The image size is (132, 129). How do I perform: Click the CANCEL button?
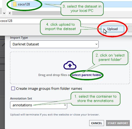pyautogui.click(x=96, y=123)
